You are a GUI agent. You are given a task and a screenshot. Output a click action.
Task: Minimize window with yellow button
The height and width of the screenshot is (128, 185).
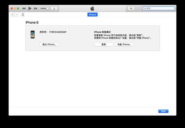click(15, 8)
